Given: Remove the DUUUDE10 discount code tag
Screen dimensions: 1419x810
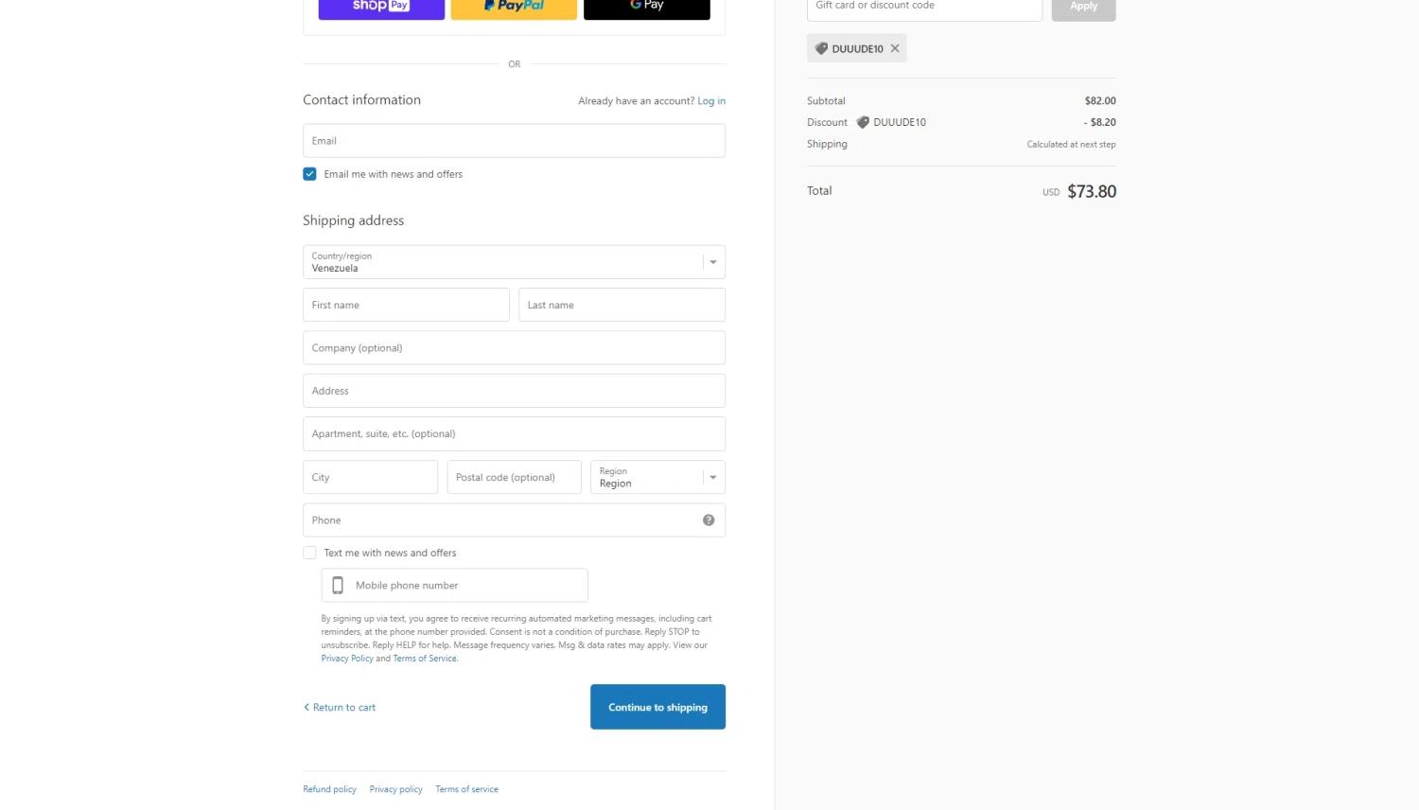Looking at the screenshot, I should tap(895, 48).
